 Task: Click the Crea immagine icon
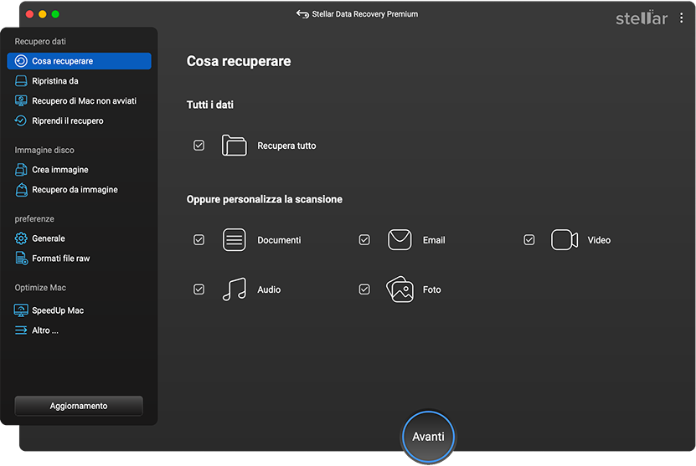(x=21, y=169)
